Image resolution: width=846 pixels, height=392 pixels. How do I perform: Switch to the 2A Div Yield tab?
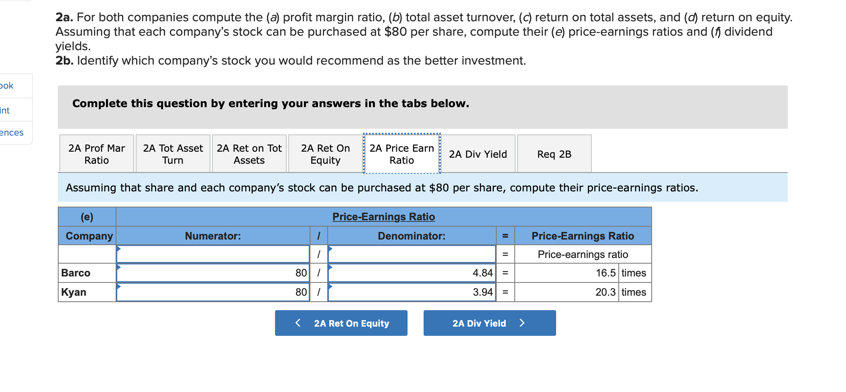tap(478, 154)
